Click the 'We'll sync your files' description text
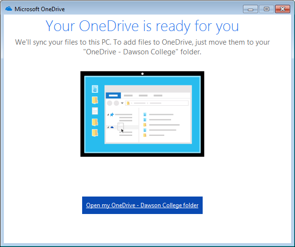This screenshot has width=295, height=247. pos(142,47)
